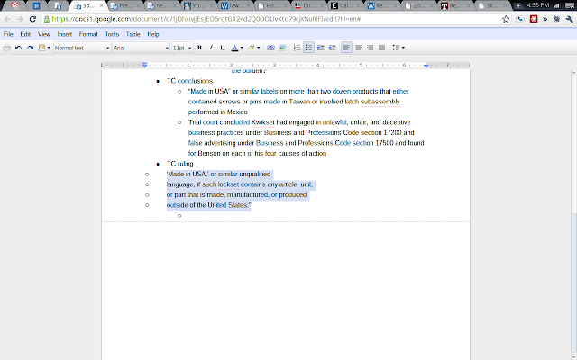Switch to the 'Ho...' tab
Image resolution: width=577 pixels, height=360 pixels.
coord(272,5)
